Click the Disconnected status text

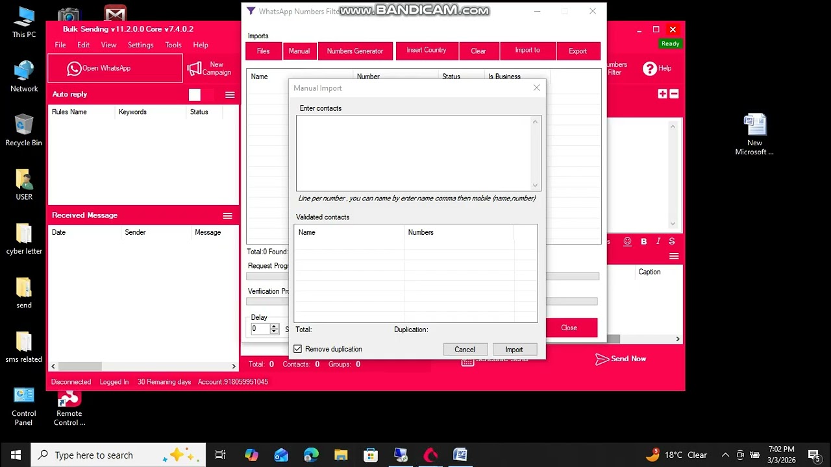point(71,382)
